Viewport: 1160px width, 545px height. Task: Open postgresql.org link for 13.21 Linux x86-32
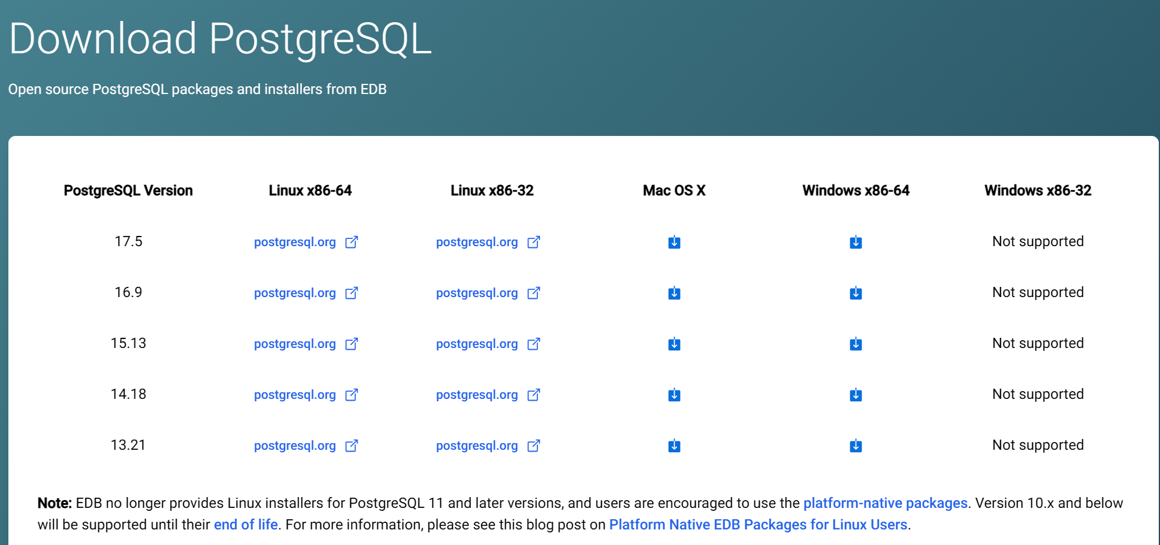(x=488, y=446)
